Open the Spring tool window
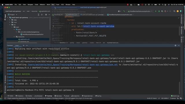185x104 pixels. tap(98, 96)
